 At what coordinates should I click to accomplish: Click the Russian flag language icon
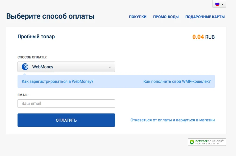pos(217,4)
